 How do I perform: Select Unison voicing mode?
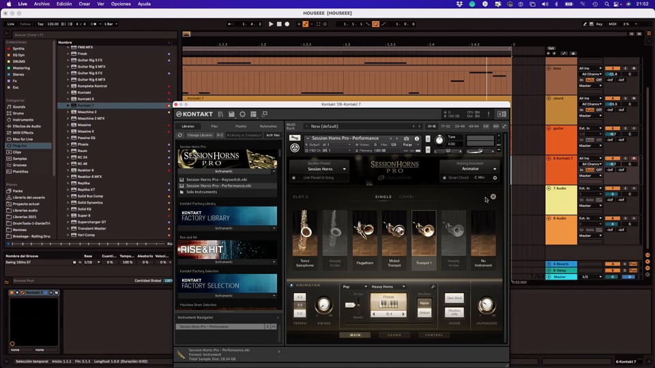[424, 313]
